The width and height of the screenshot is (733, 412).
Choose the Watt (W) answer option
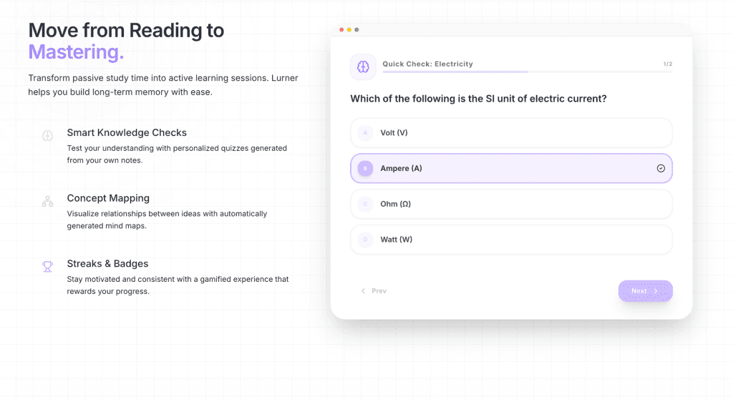tap(511, 240)
